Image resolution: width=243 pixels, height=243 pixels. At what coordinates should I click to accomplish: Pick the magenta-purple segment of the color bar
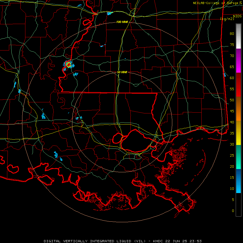(x=238, y=60)
